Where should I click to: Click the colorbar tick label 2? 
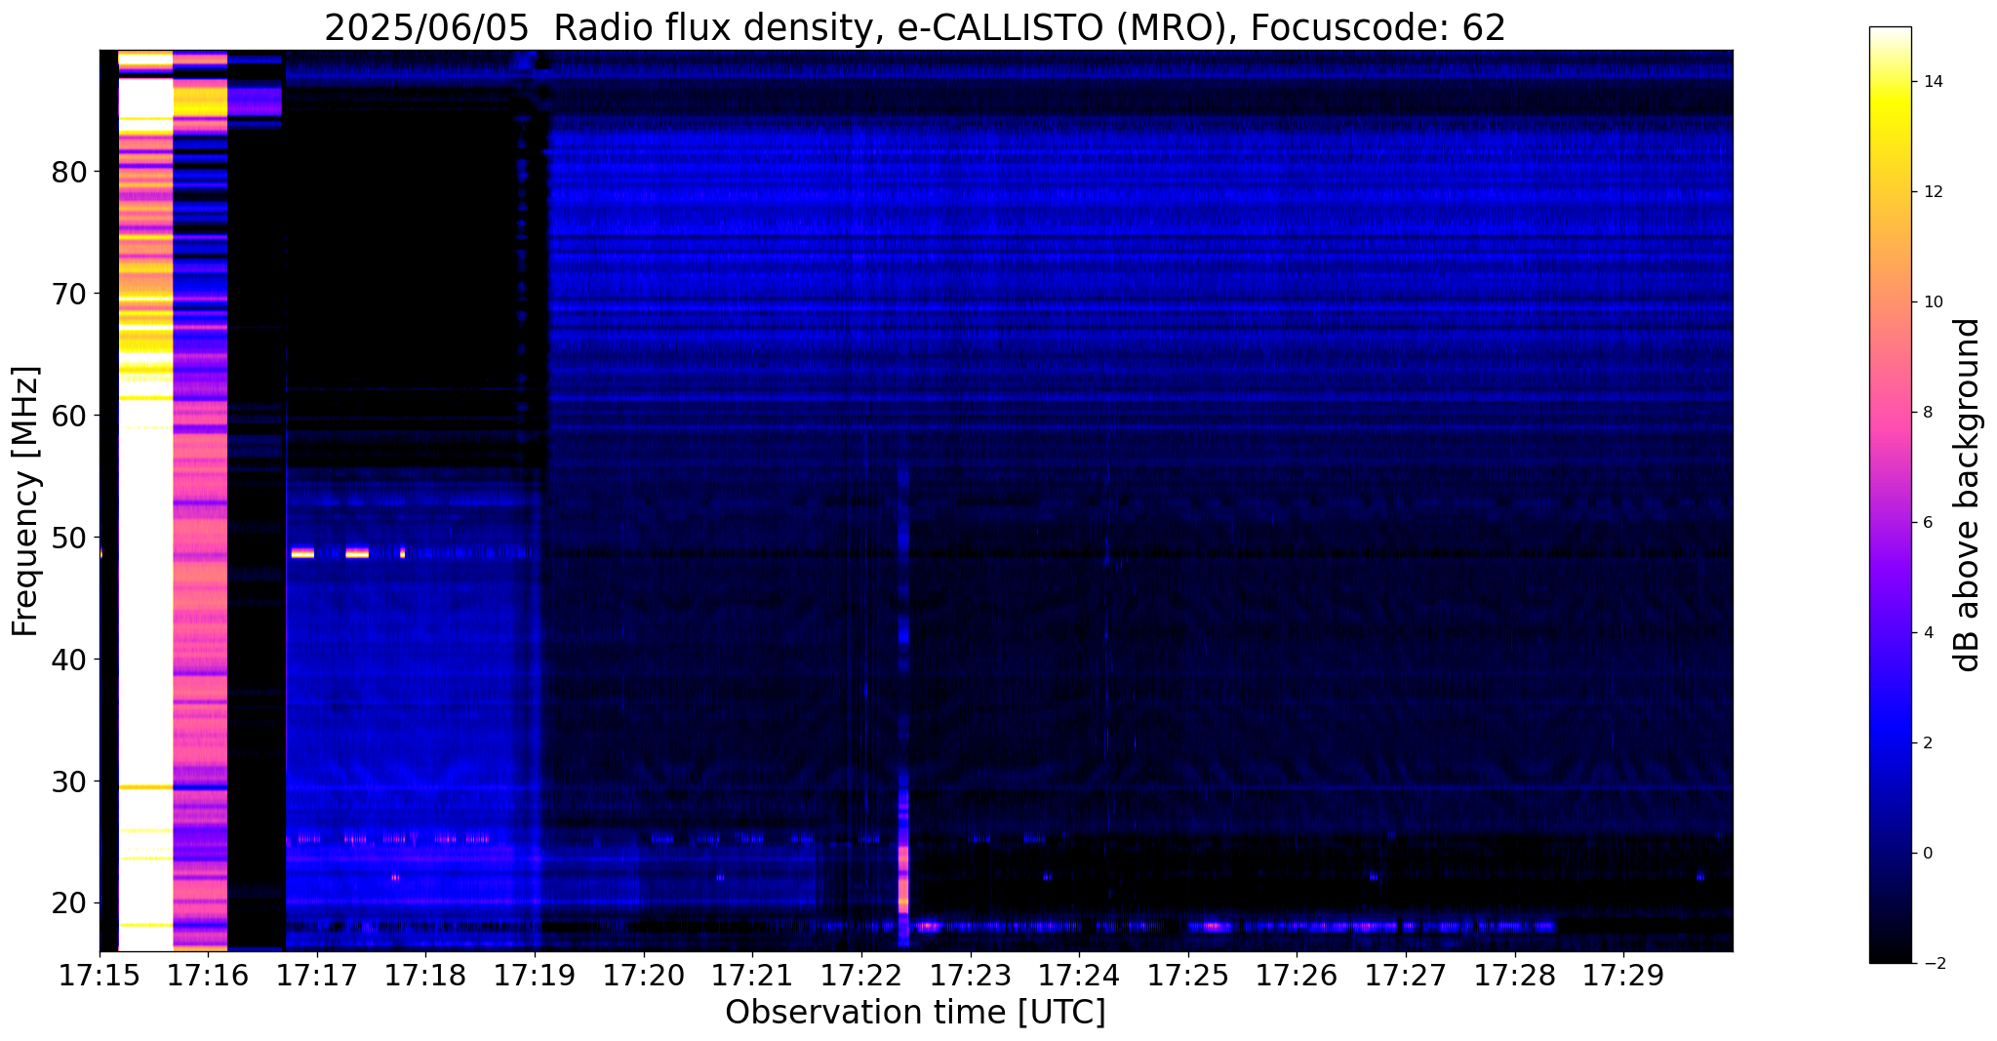pyautogui.click(x=1927, y=743)
